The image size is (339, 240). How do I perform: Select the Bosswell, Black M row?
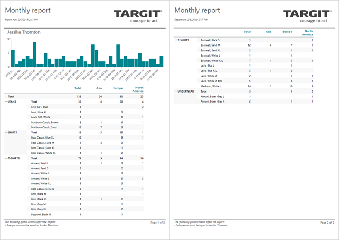[86, 215]
